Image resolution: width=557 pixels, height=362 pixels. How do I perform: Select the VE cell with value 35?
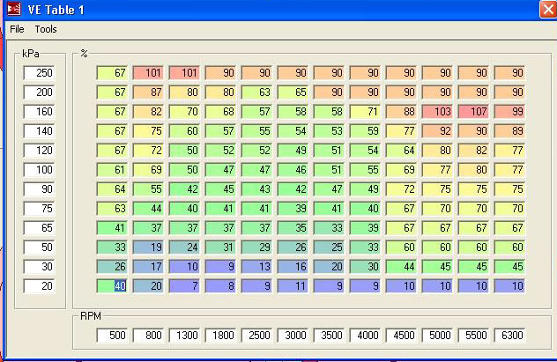(x=293, y=228)
